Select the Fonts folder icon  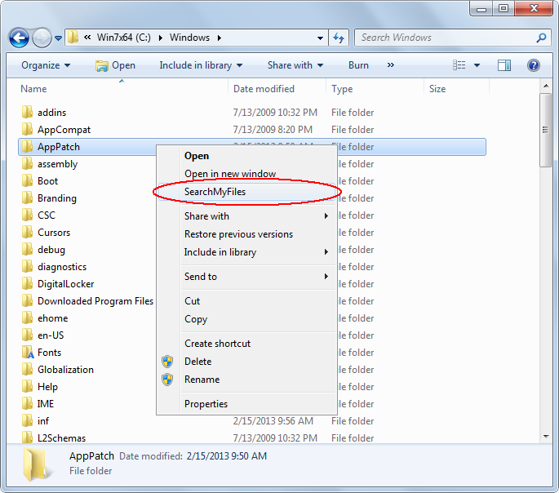(x=28, y=352)
